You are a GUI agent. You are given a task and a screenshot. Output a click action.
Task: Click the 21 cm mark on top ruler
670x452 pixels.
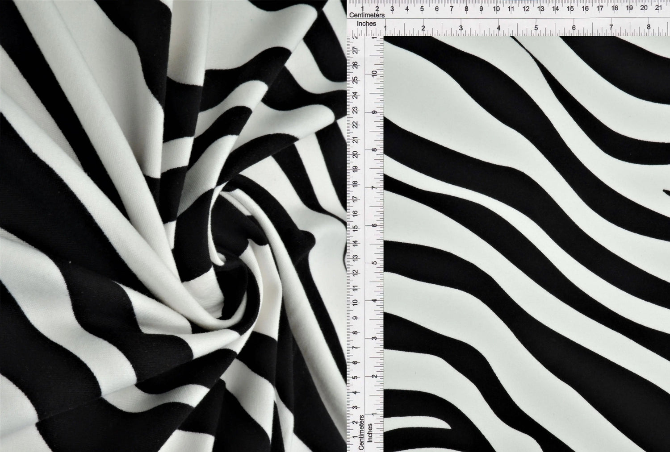(x=658, y=8)
